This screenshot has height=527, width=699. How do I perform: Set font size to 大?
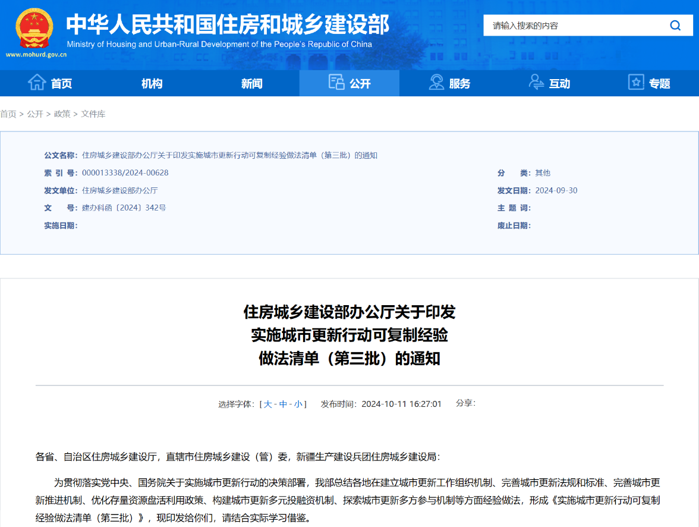click(x=268, y=404)
